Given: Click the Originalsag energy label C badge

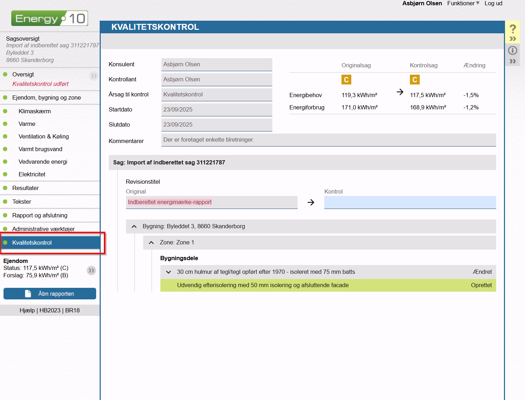Looking at the screenshot, I should point(346,80).
